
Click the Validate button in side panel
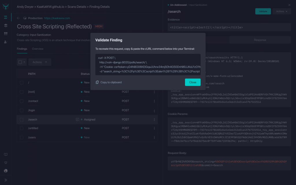pyautogui.click(x=263, y=11)
